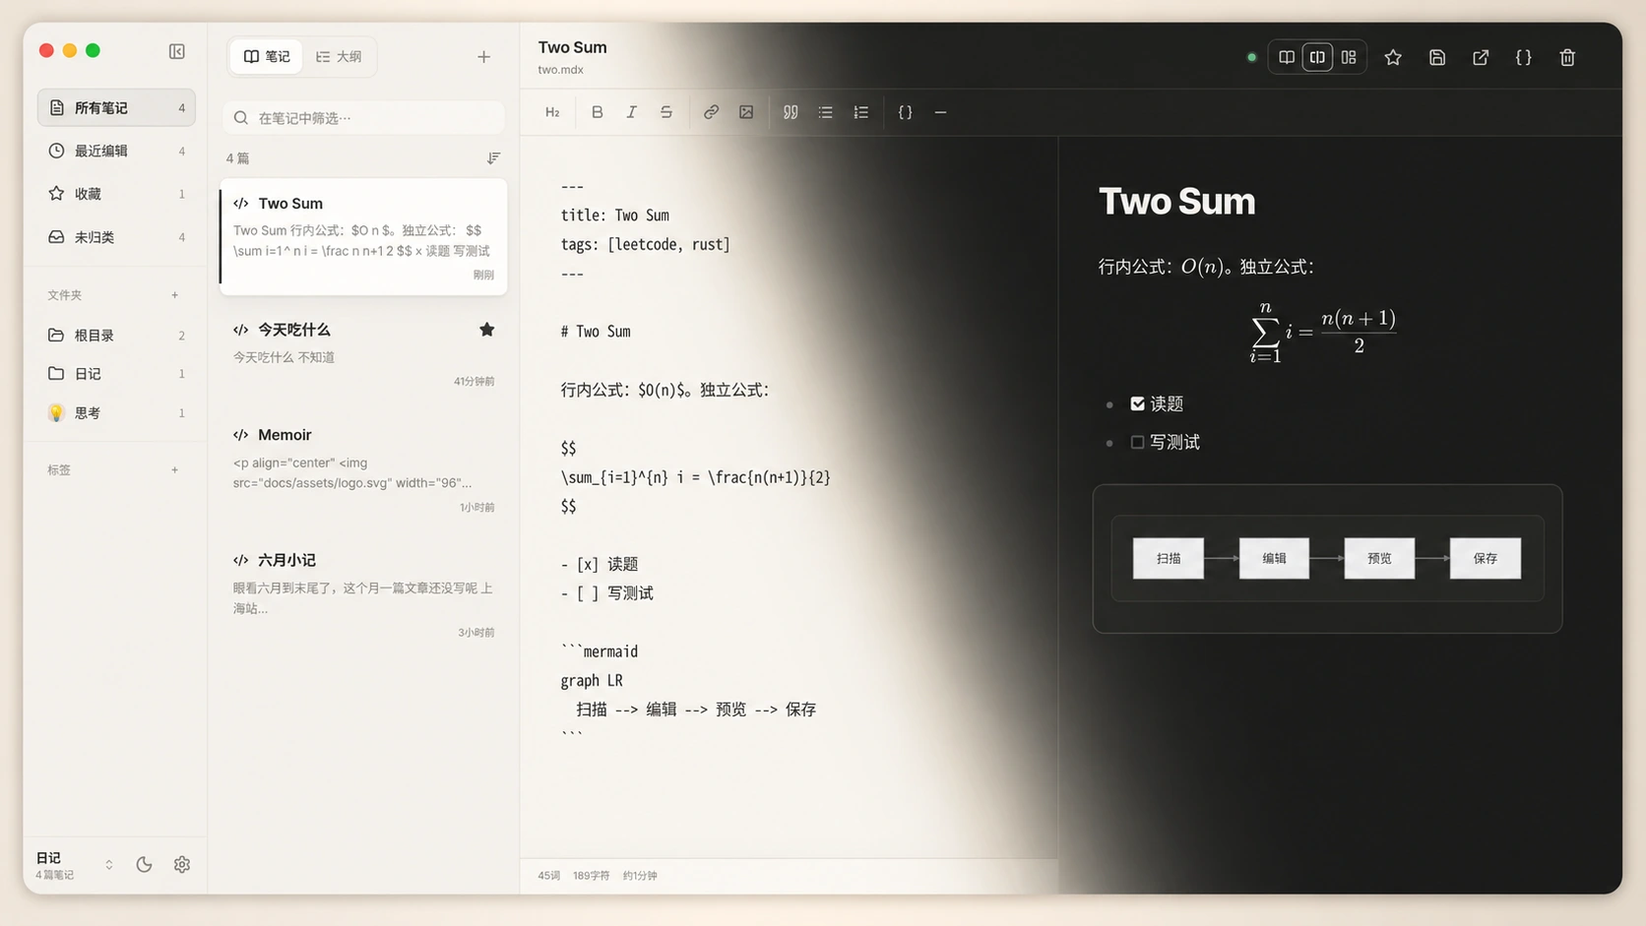Viewport: 1646px width, 926px height.
Task: Open 未归类 in the sidebar
Action: tap(116, 237)
